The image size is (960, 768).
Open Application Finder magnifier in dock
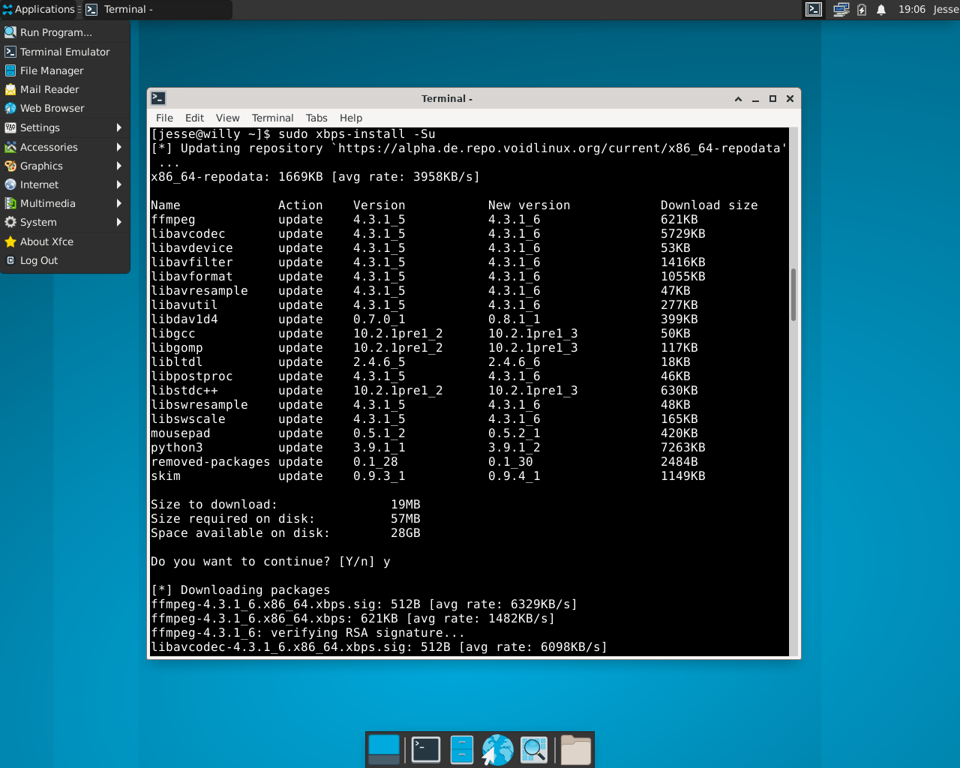point(534,749)
